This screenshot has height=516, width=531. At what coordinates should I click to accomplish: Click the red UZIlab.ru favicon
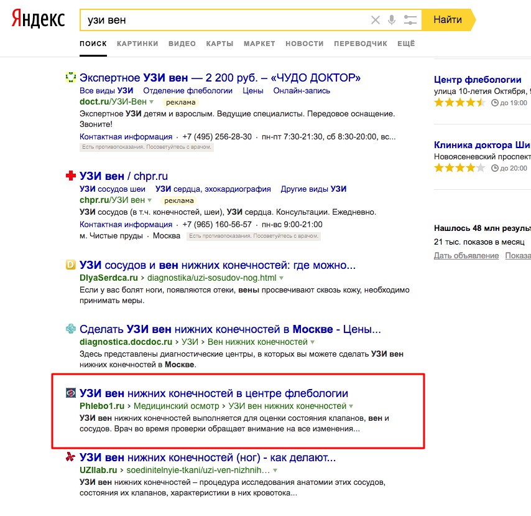70,457
